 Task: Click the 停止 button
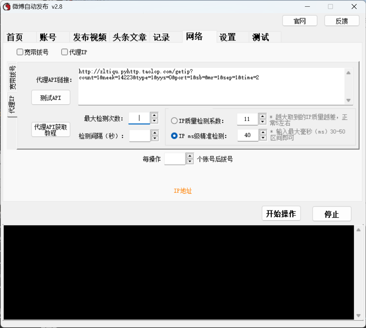click(x=332, y=214)
